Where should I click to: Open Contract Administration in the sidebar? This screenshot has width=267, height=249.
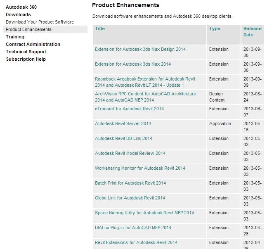[x=33, y=44]
